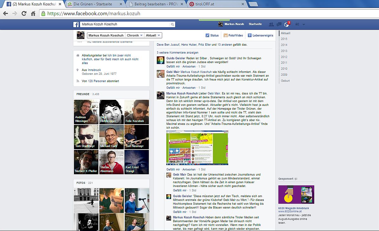Click Markus Kozuh name in top bar
Screen dimensions: 379x231
[x=234, y=24]
